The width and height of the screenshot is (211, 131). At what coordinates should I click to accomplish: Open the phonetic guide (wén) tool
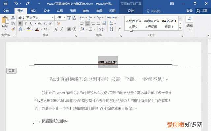click(x=69, y=18)
